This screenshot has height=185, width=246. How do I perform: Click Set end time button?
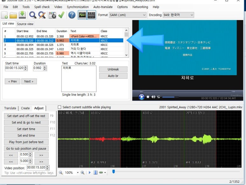tap(26, 135)
